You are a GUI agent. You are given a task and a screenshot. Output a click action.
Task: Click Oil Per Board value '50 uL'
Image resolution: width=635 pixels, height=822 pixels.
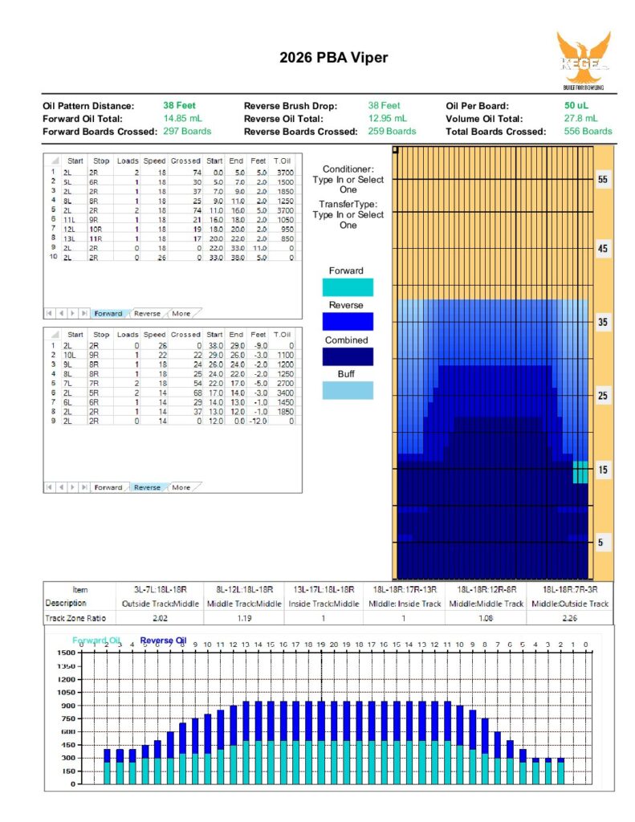pyautogui.click(x=576, y=105)
